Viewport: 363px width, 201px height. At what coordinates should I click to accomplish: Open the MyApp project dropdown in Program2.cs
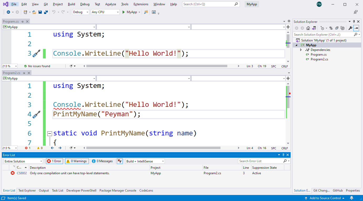pyautogui.click(x=49, y=78)
